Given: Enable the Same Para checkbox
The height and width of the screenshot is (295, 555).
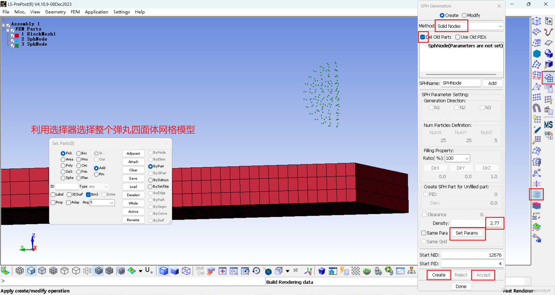Looking at the screenshot, I should tap(424, 233).
